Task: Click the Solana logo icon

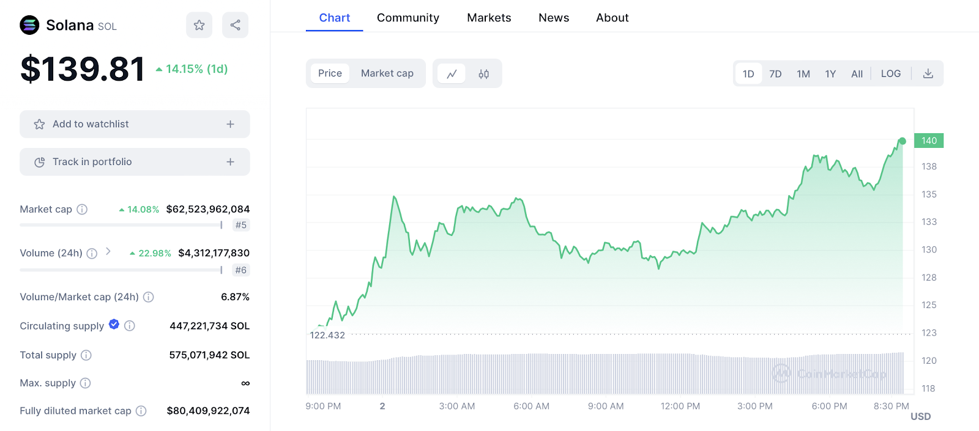Action: [x=29, y=25]
